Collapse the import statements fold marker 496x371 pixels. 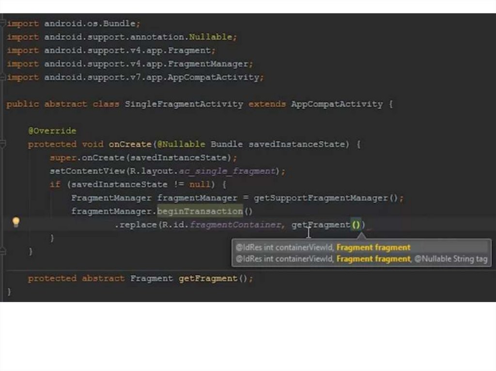[x=2, y=23]
